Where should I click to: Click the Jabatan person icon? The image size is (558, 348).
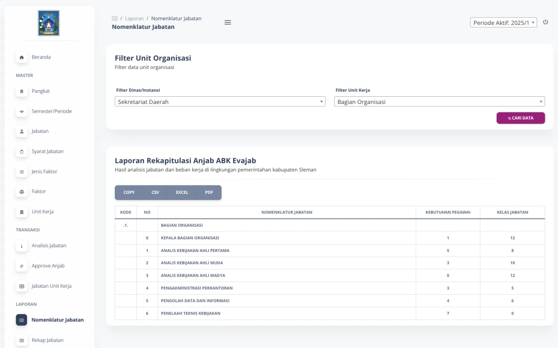click(22, 132)
